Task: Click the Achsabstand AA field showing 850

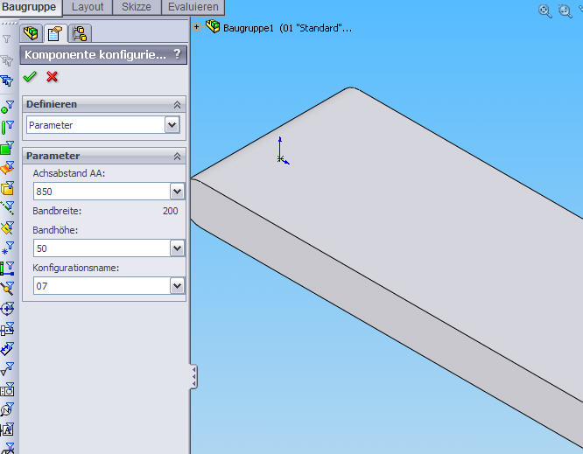Action: coord(102,192)
